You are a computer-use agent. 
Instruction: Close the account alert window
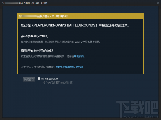(x=158, y=3)
